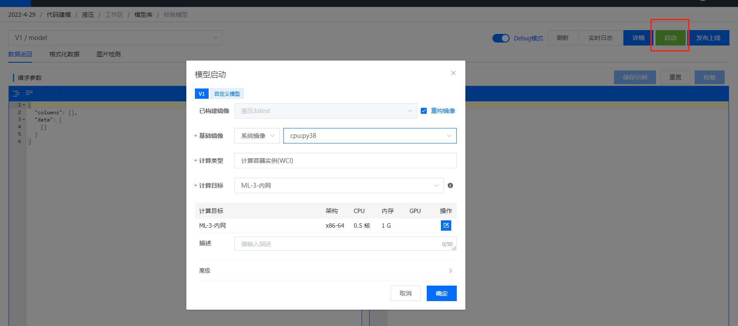Click the 详情 button
This screenshot has width=738, height=326.
tap(638, 38)
